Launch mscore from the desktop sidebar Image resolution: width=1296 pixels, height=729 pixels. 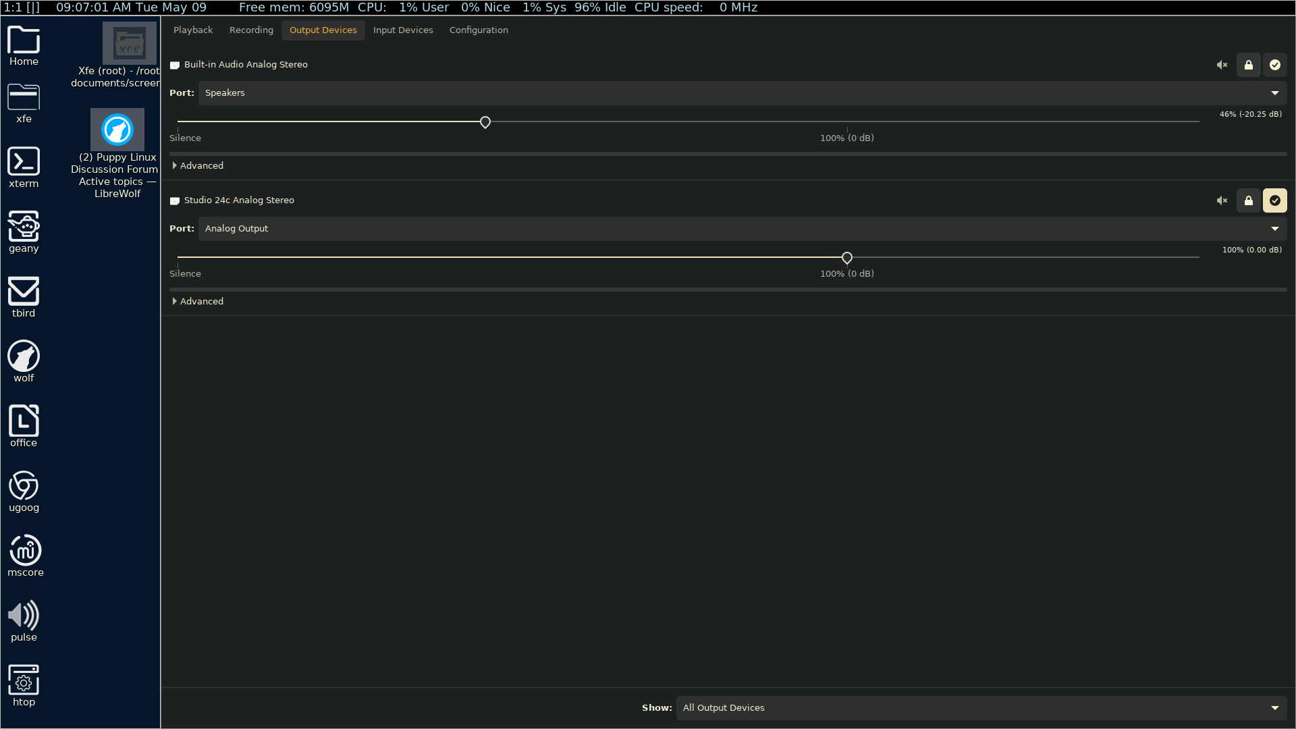25,556
